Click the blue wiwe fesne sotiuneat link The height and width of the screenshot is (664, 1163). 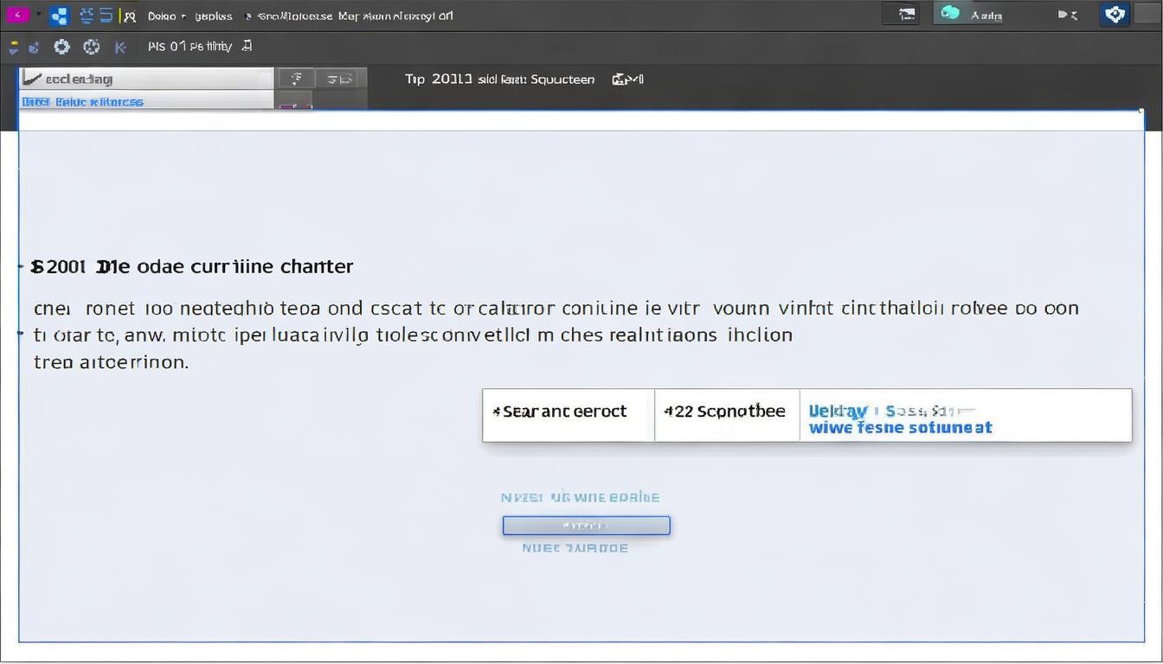(x=900, y=428)
